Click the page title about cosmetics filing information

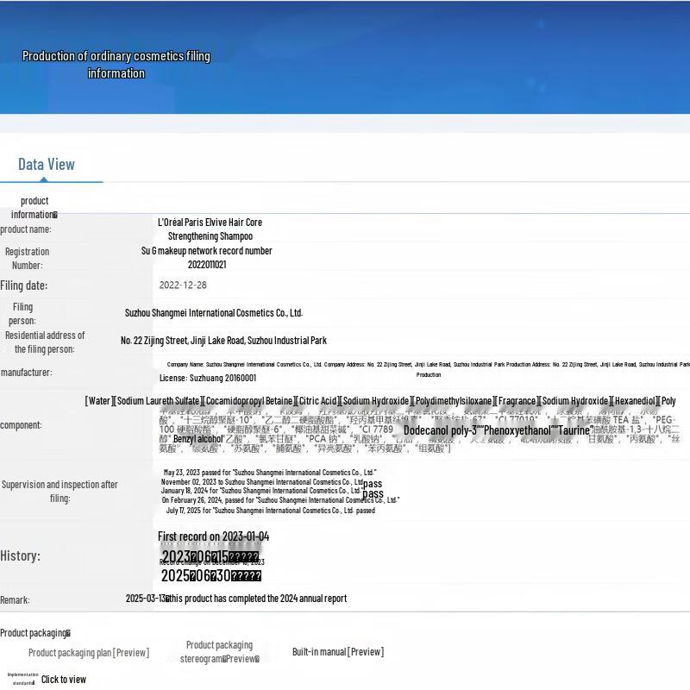tap(116, 65)
